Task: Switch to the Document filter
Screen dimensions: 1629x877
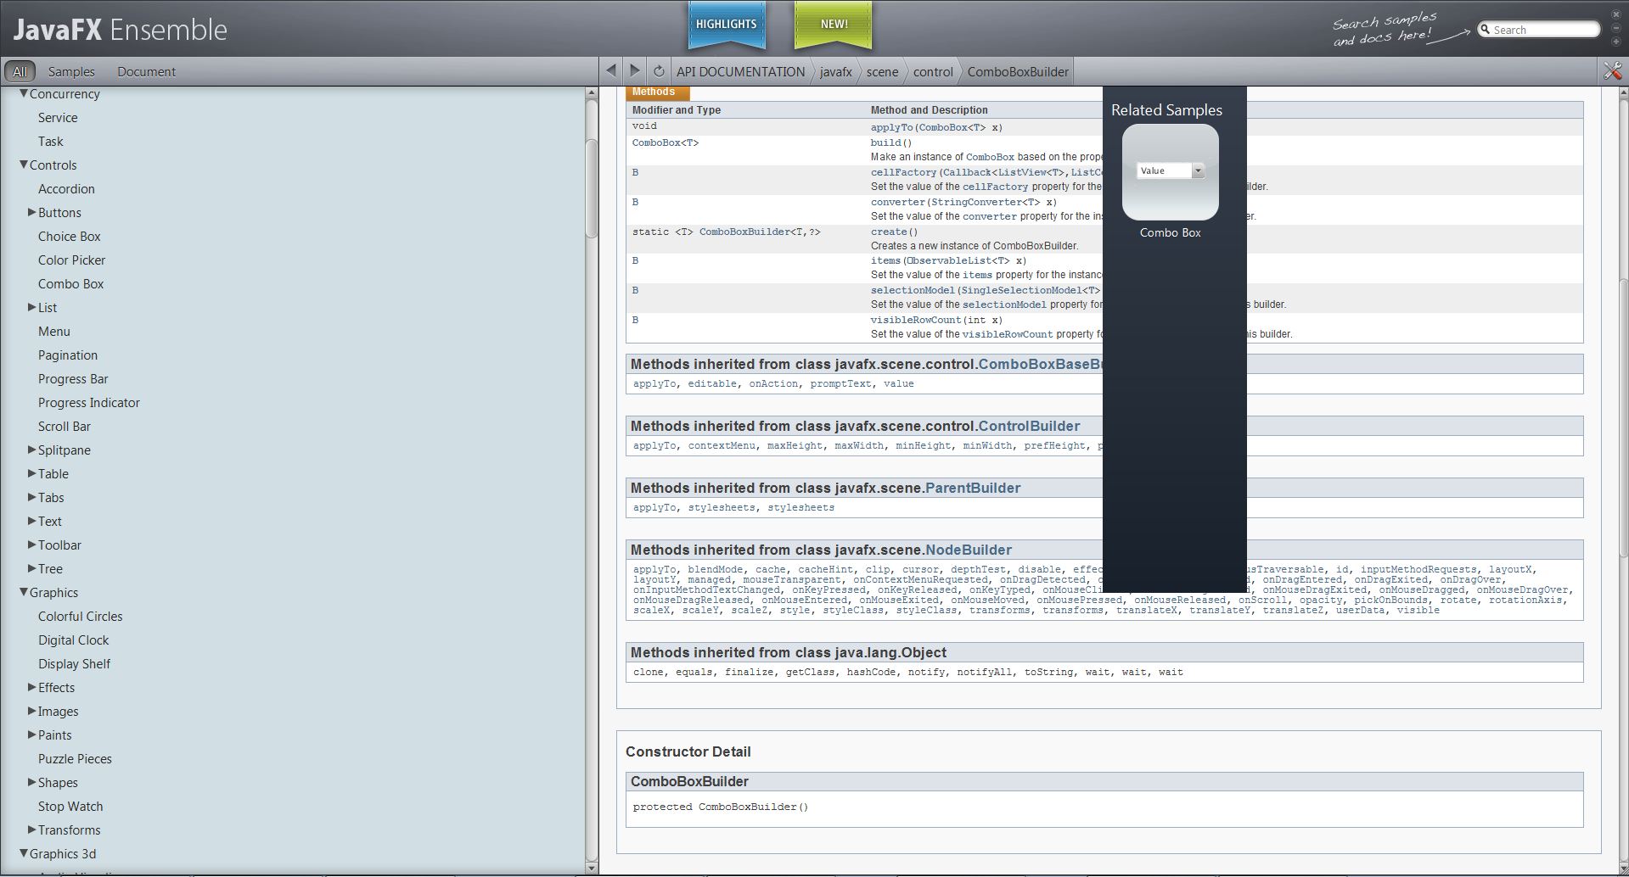Action: coord(146,72)
